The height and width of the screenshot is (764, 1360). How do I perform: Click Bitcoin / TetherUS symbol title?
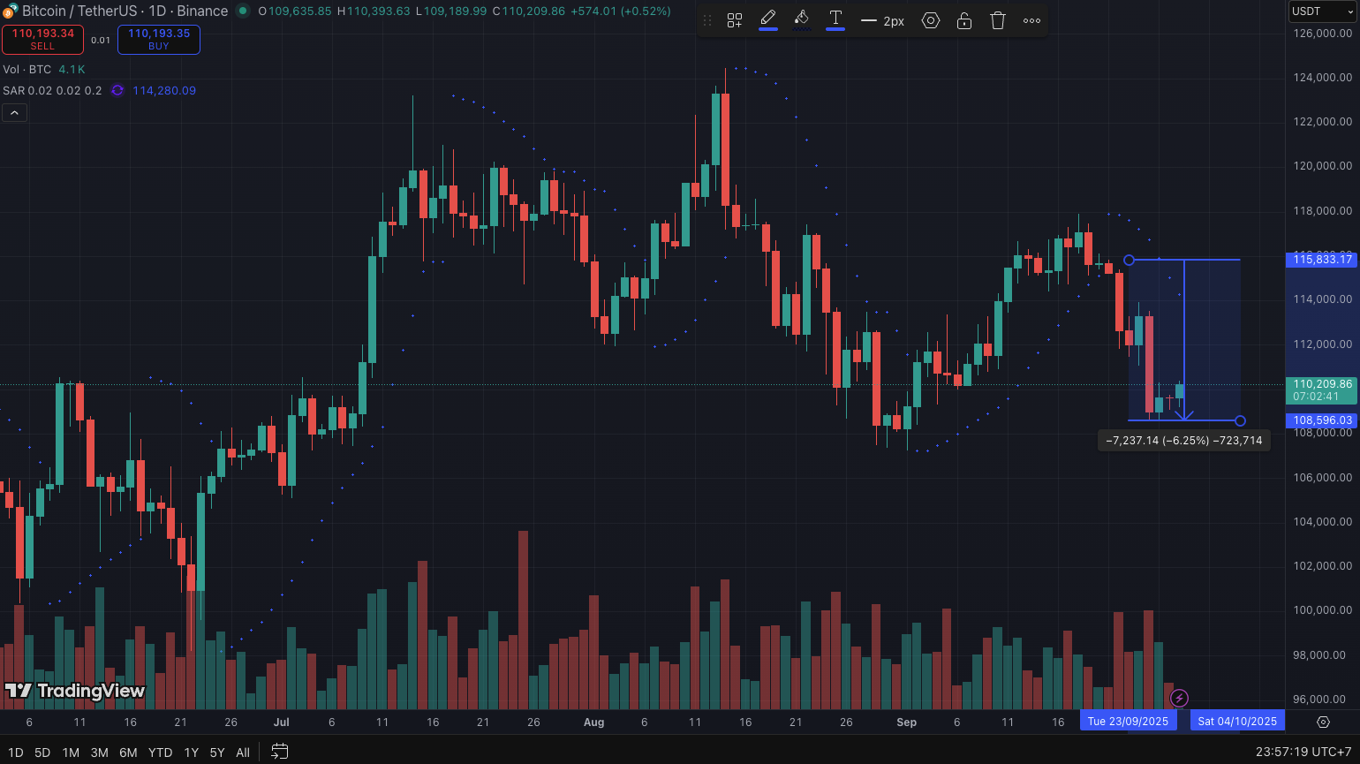tap(82, 11)
